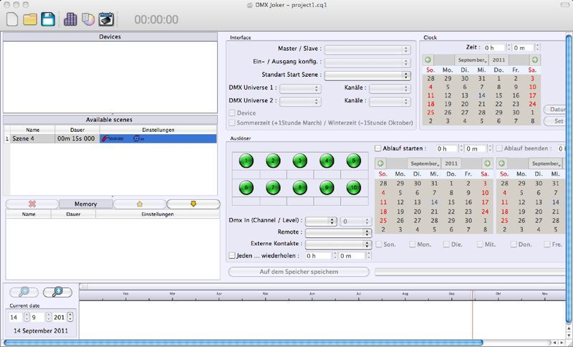Click the Jeden wiederholen minutes field
The width and height of the screenshot is (573, 347).
click(352, 256)
